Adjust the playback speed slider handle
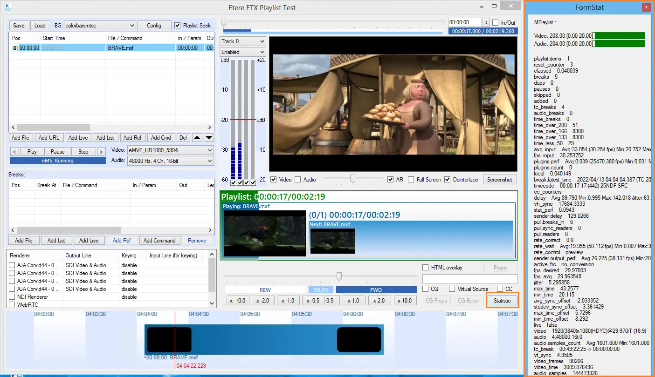Image resolution: width=655 pixels, height=377 pixels. pyautogui.click(x=339, y=276)
